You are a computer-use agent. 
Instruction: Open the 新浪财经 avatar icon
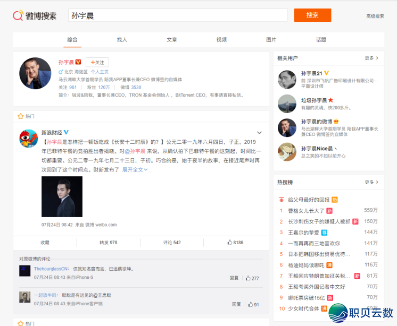coord(29,139)
